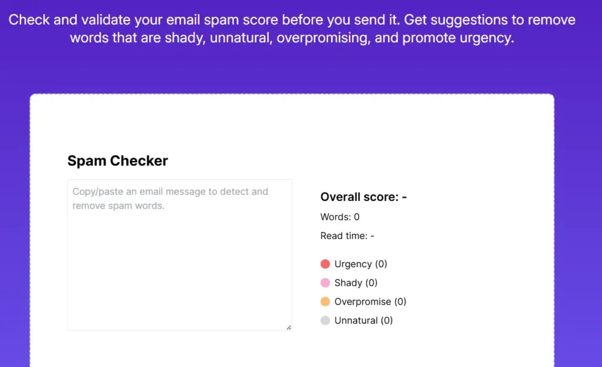The width and height of the screenshot is (602, 367).
Task: Select the Urgency (0) category label
Action: point(360,264)
